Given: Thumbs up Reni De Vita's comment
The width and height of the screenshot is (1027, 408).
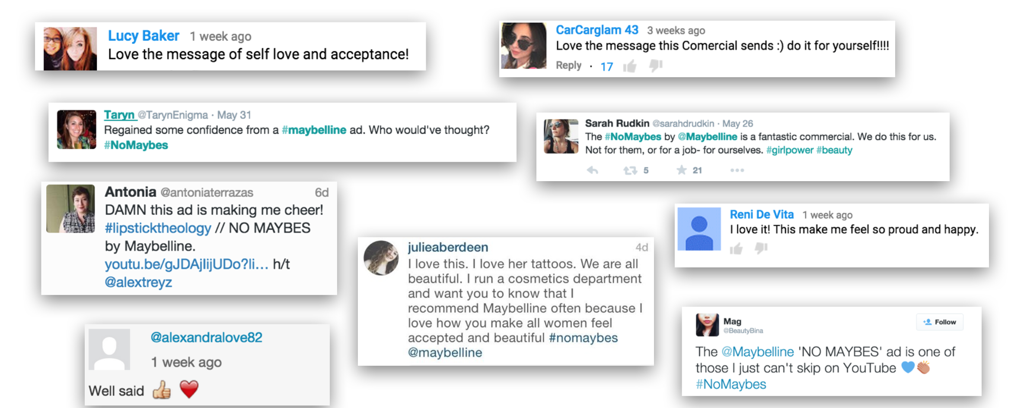Looking at the screenshot, I should [x=736, y=248].
